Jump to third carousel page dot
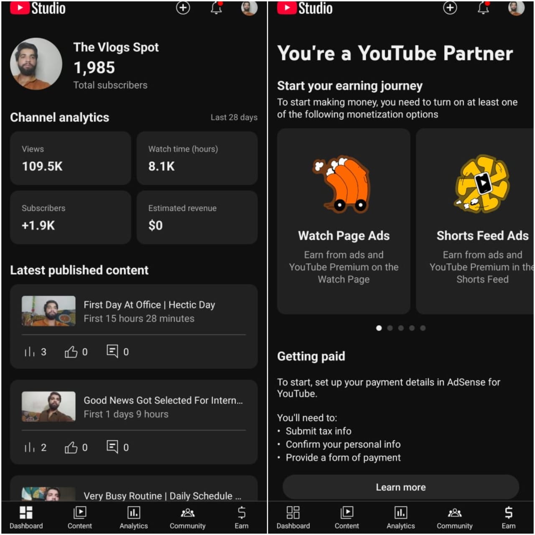535x535 pixels. pos(401,328)
